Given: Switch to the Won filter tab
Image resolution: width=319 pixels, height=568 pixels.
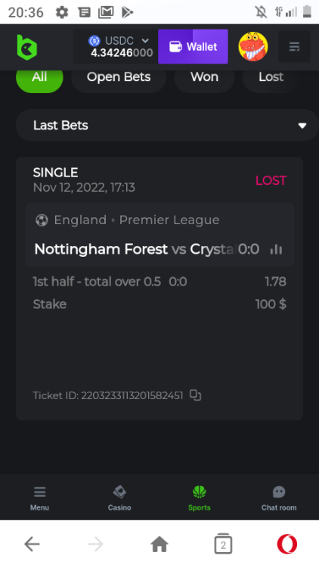Looking at the screenshot, I should 204,76.
